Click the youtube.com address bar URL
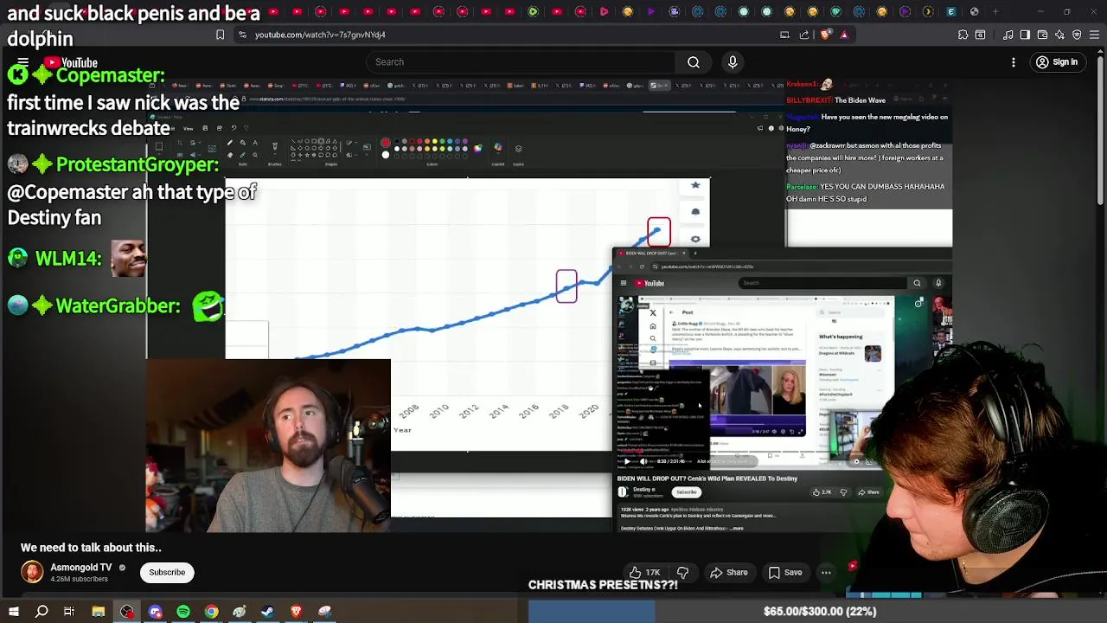Viewport: 1107px width, 623px height. coord(320,35)
